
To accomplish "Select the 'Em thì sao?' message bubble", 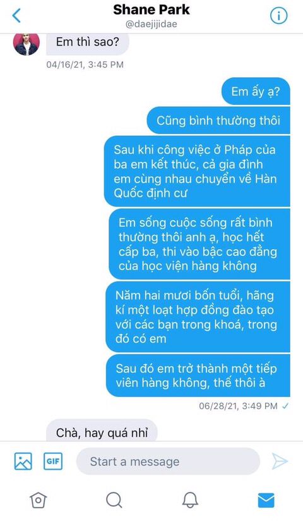I will (x=88, y=43).
